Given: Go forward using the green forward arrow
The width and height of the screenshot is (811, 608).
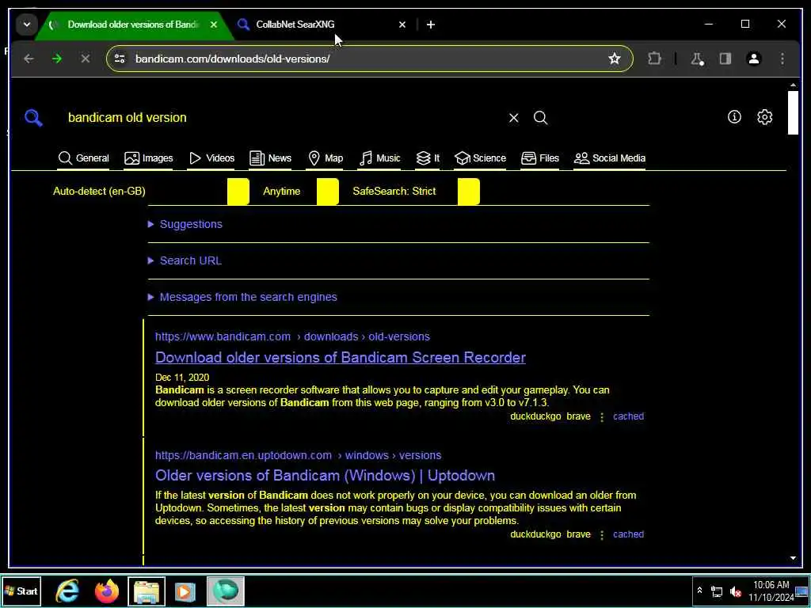Looking at the screenshot, I should tap(57, 59).
